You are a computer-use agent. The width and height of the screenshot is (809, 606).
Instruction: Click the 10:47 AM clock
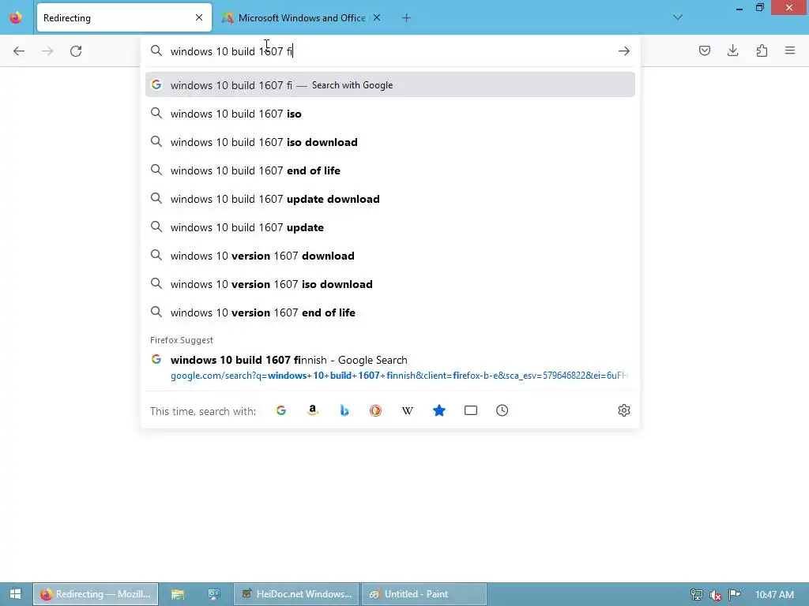[x=774, y=595]
